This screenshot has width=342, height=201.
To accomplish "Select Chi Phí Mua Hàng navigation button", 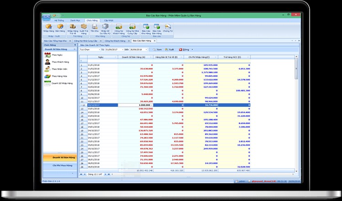I will 60,166.
